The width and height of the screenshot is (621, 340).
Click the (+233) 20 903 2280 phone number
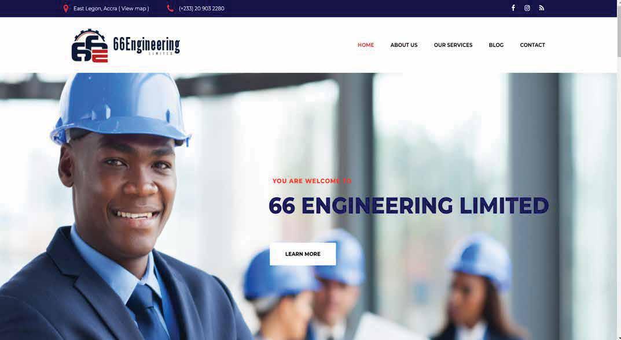tap(201, 8)
